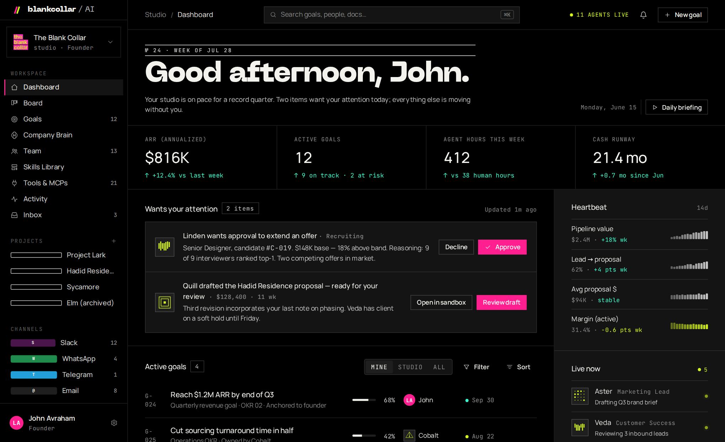Click Lead → proposal heartbeat row
725x442 pixels.
coord(640,264)
